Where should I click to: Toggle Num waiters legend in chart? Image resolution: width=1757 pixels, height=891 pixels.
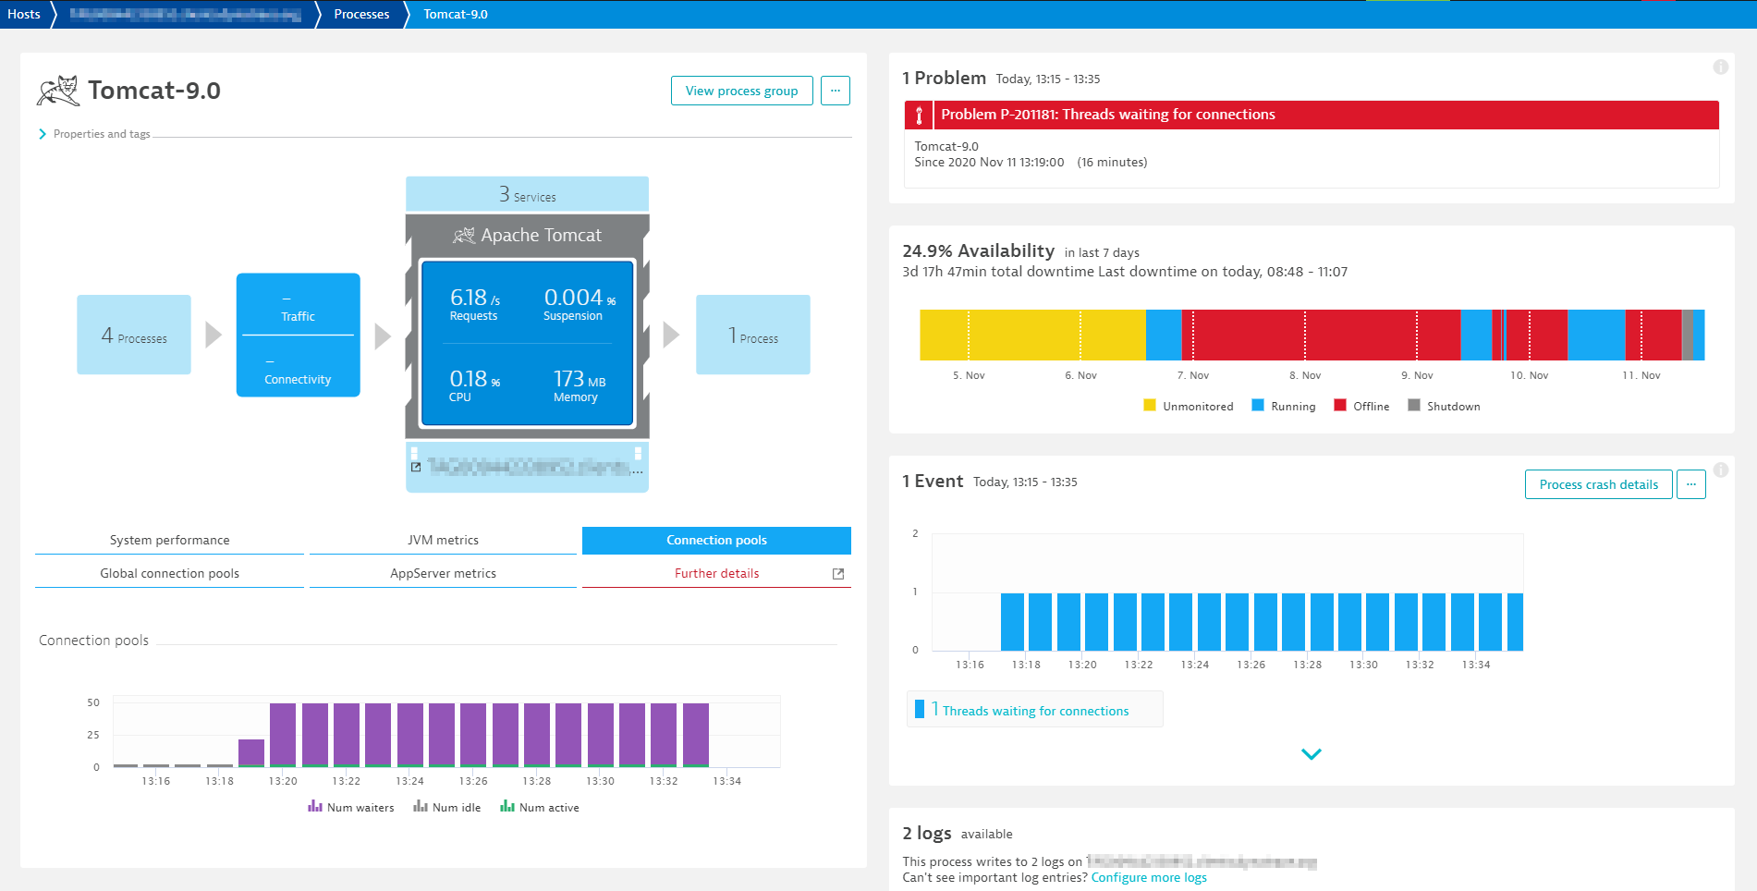pos(351,807)
